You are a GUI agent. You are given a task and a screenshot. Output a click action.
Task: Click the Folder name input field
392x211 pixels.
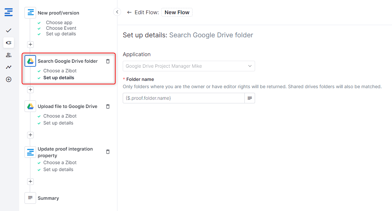click(183, 98)
